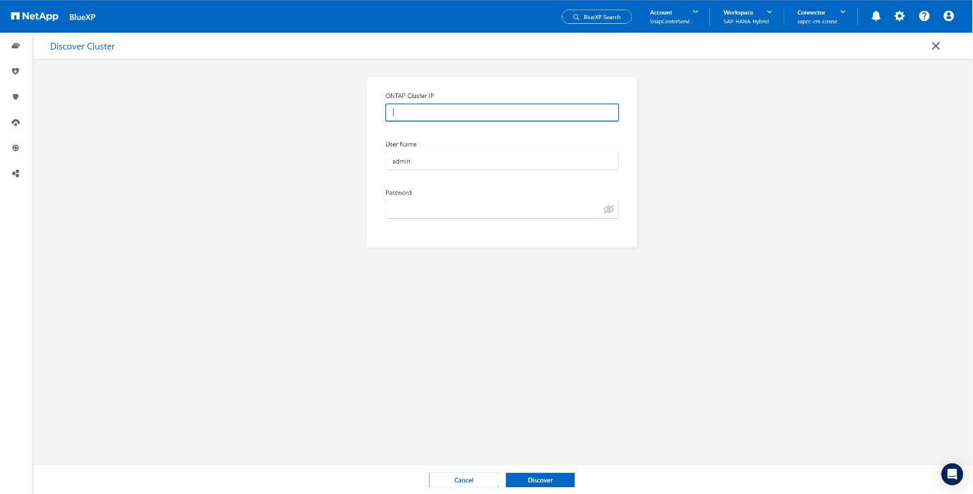Click the Cancel button
Viewport: 973px width, 494px height.
[x=464, y=480]
